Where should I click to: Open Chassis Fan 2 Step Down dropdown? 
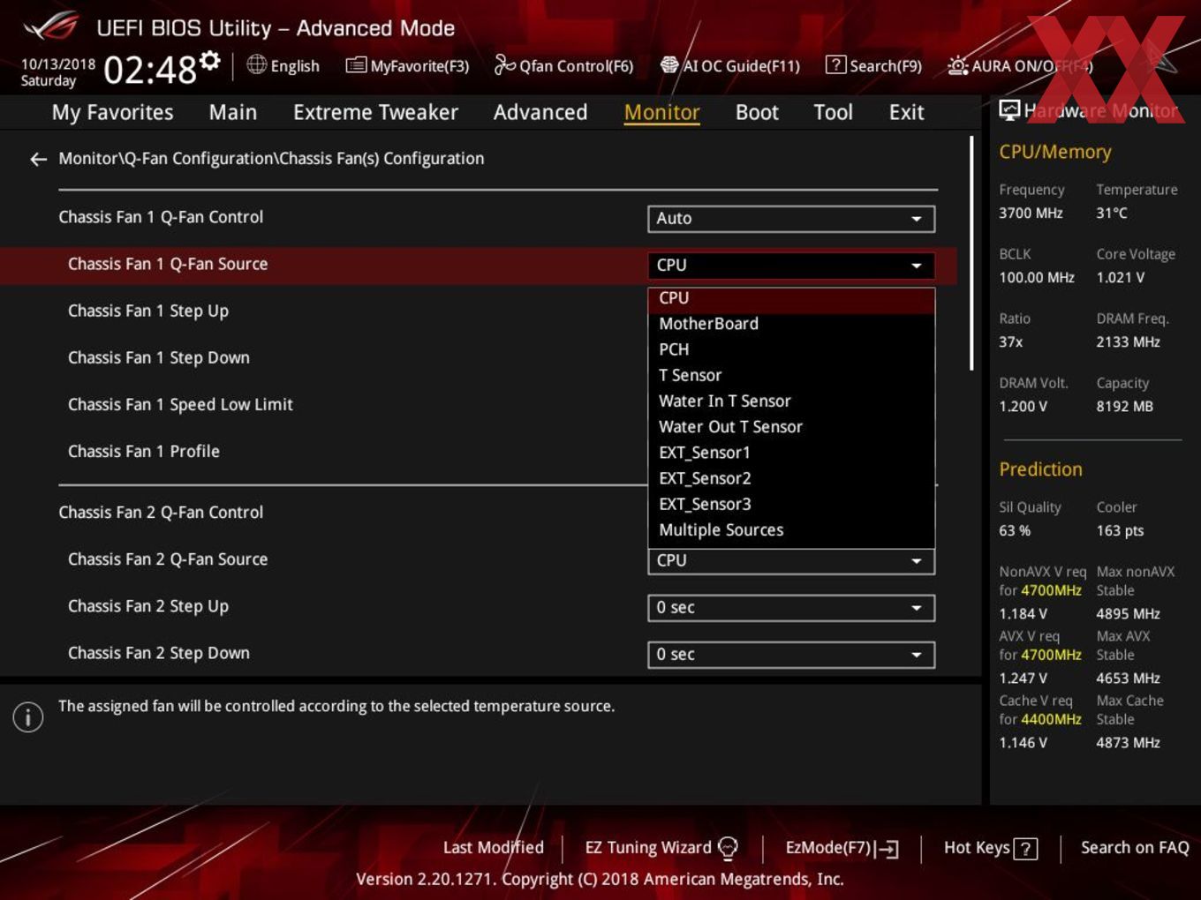click(x=791, y=654)
